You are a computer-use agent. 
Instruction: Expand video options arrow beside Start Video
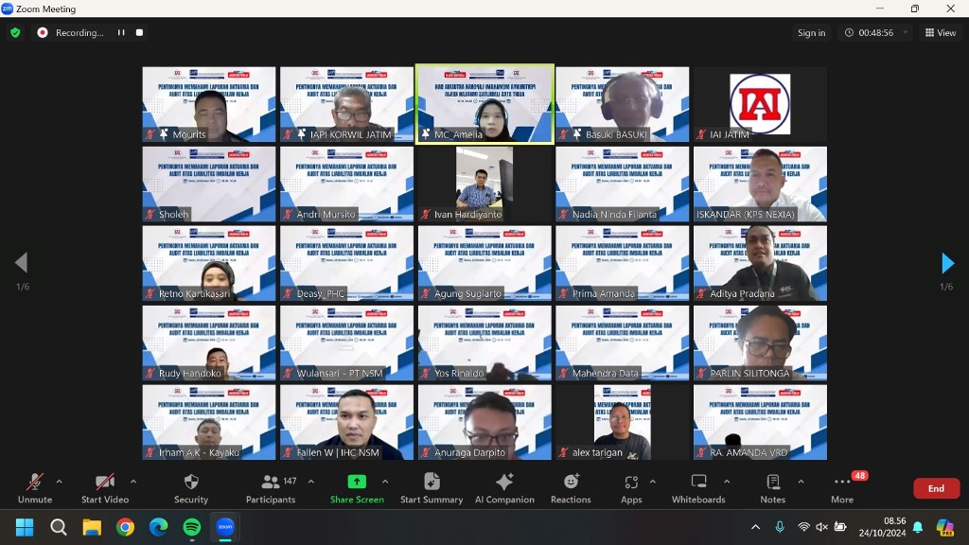click(132, 481)
